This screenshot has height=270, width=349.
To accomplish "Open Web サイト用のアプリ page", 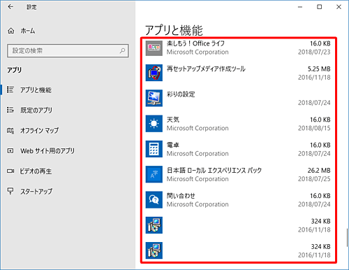I will coord(47,151).
